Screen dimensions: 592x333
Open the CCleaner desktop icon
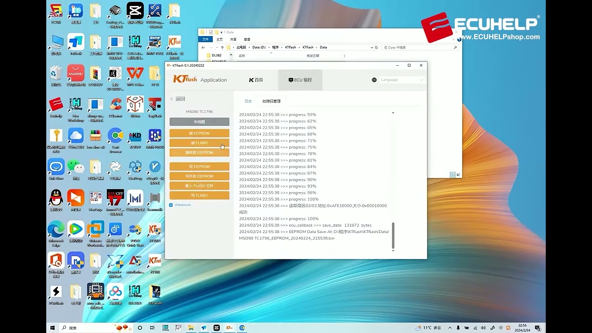pos(116,107)
